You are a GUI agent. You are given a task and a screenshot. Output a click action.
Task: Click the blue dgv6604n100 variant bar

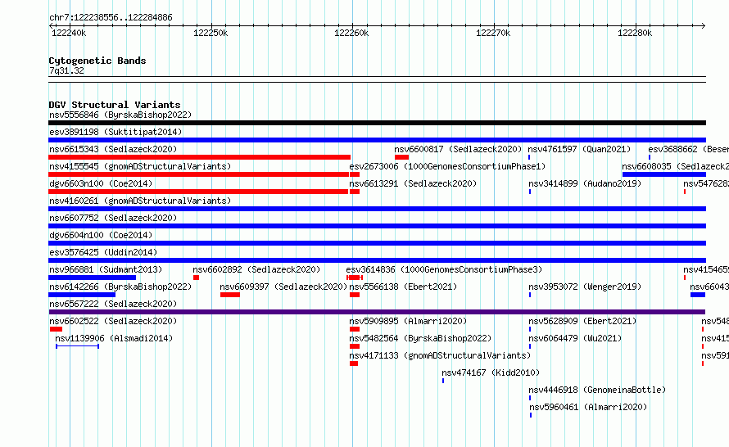[377, 243]
